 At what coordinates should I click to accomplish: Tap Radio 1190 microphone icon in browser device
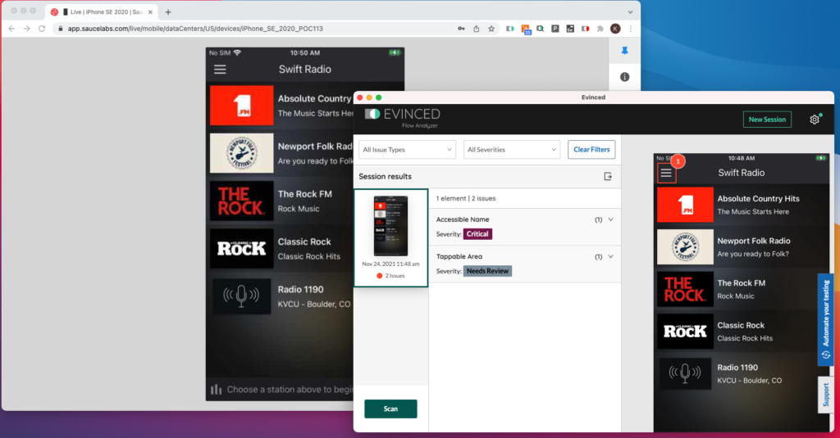242,296
